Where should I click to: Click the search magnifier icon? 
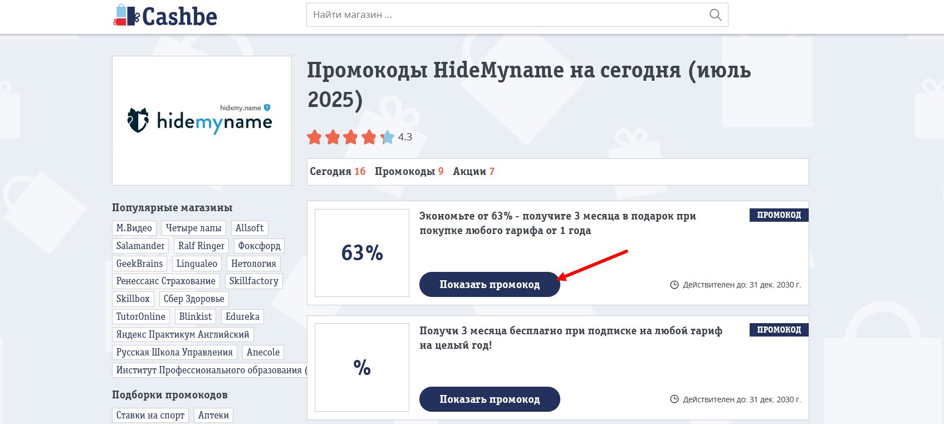point(715,15)
